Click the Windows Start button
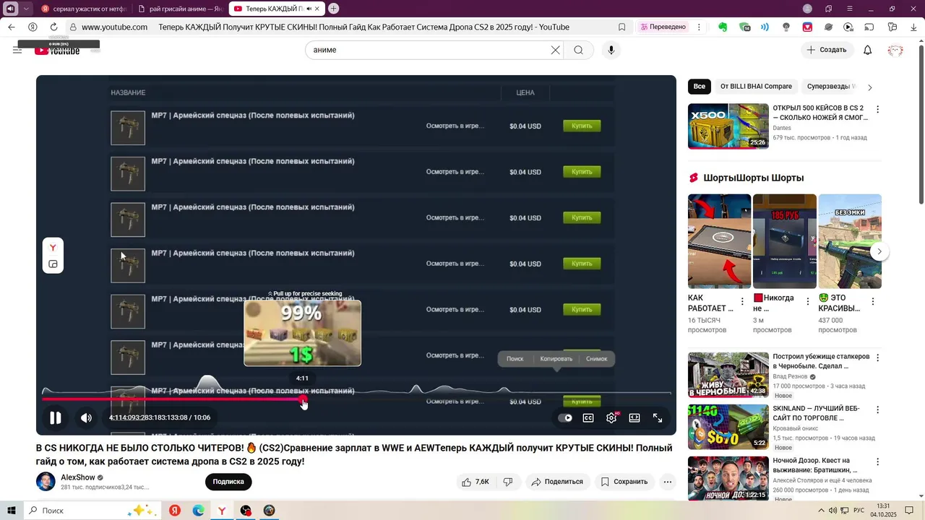This screenshot has height=520, width=925. 12,511
